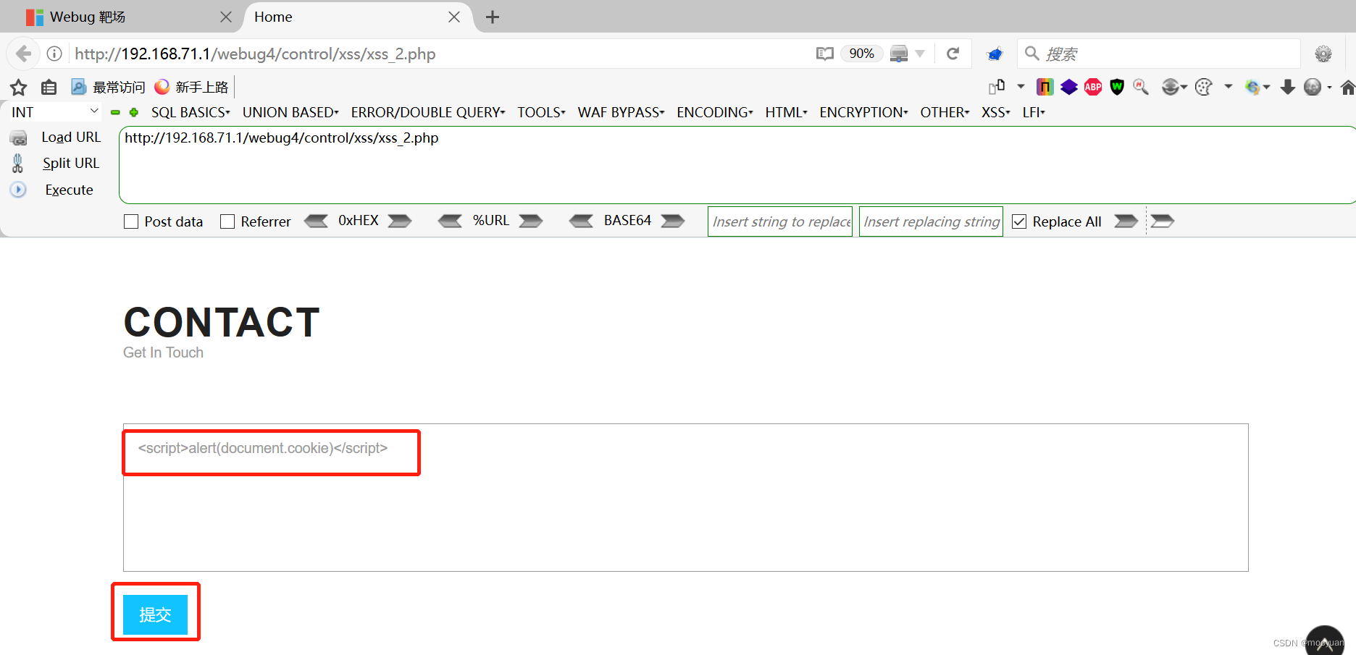Click the BASE64 decode left arrow

581,221
